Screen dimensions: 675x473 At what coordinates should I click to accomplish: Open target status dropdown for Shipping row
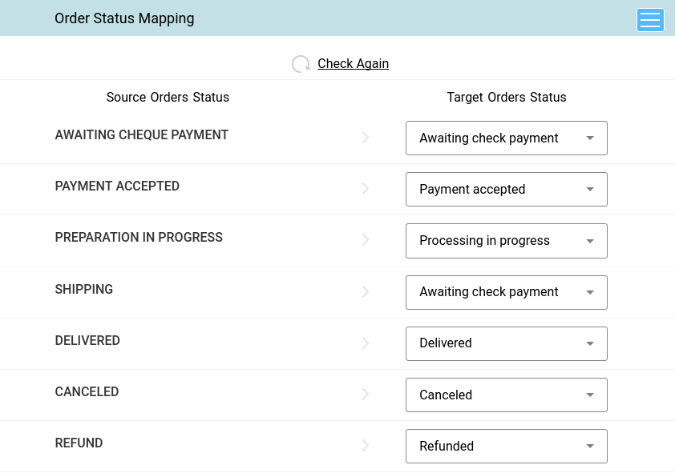[x=507, y=292]
